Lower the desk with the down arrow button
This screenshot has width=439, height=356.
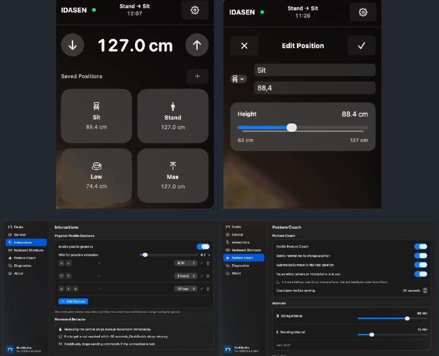[x=72, y=45]
